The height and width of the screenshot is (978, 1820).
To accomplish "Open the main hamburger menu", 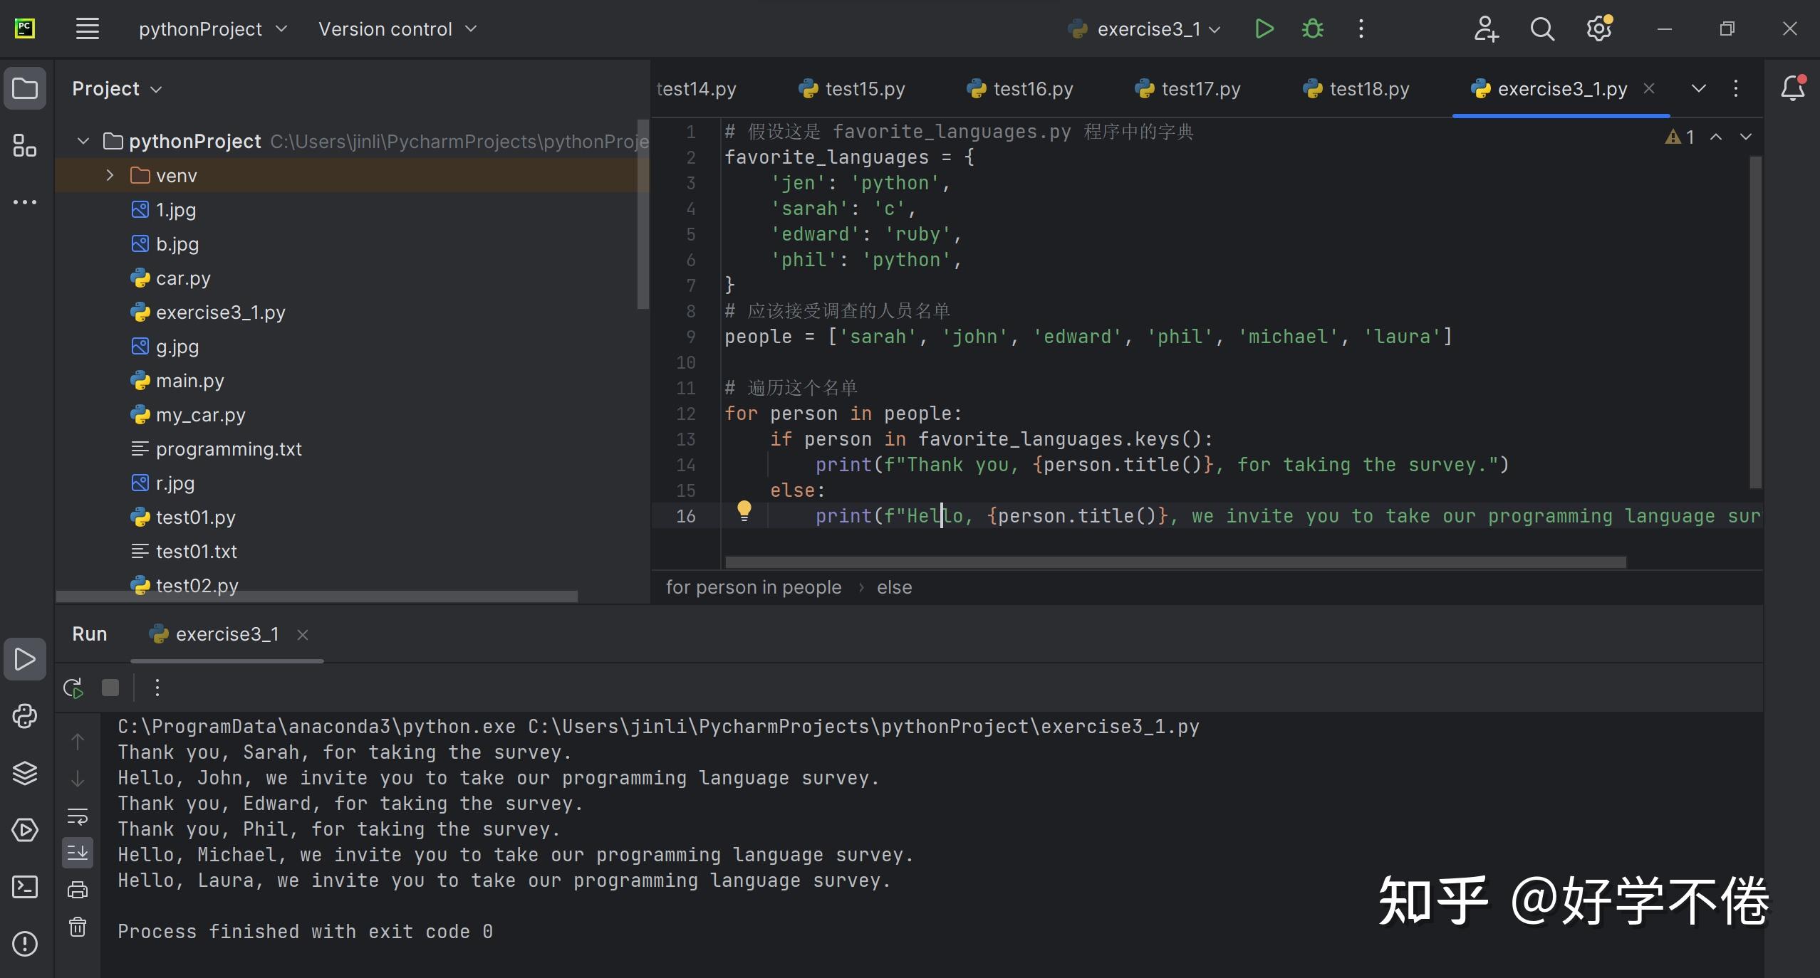I will coord(87,28).
